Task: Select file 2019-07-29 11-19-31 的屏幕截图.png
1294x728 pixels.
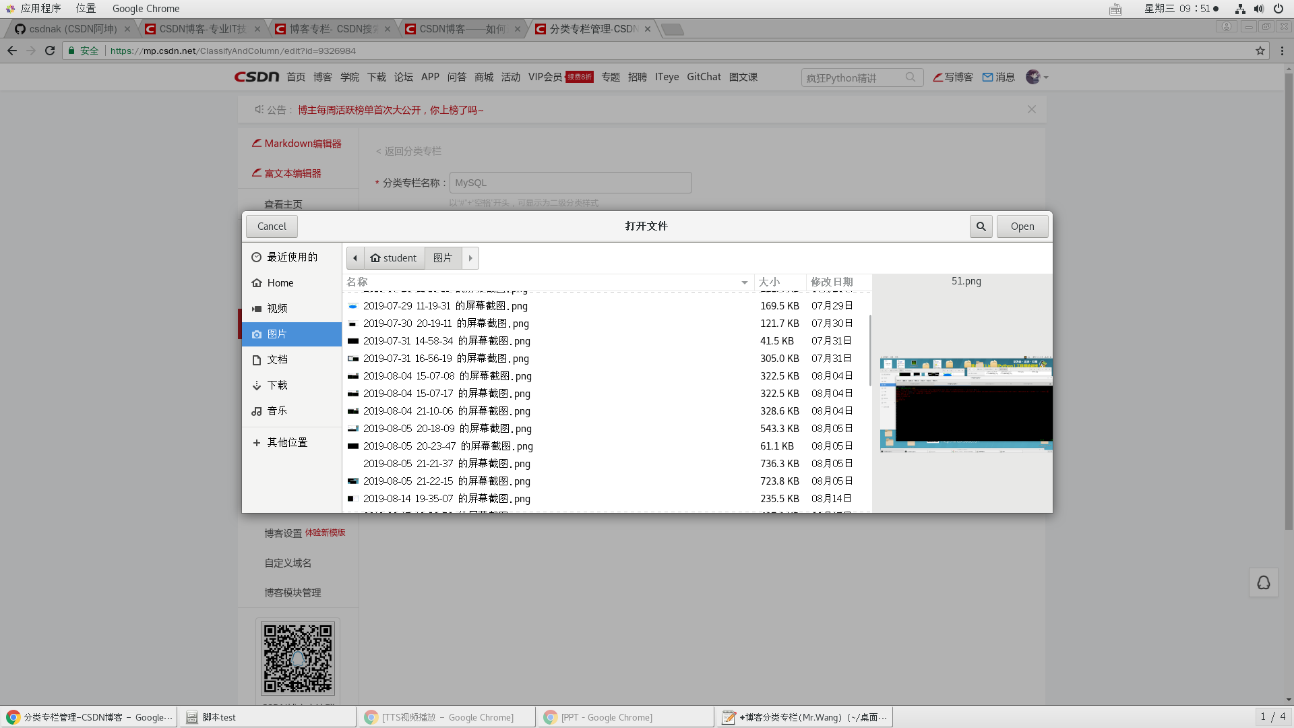Action: point(607,306)
